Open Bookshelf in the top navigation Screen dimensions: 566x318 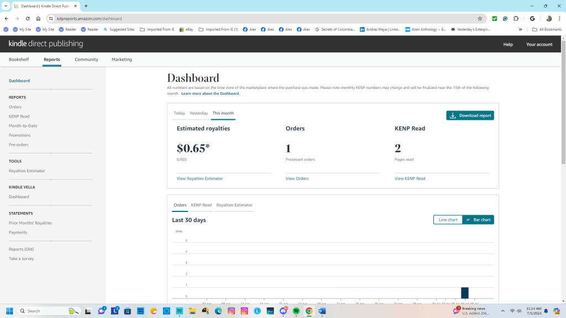coord(19,60)
